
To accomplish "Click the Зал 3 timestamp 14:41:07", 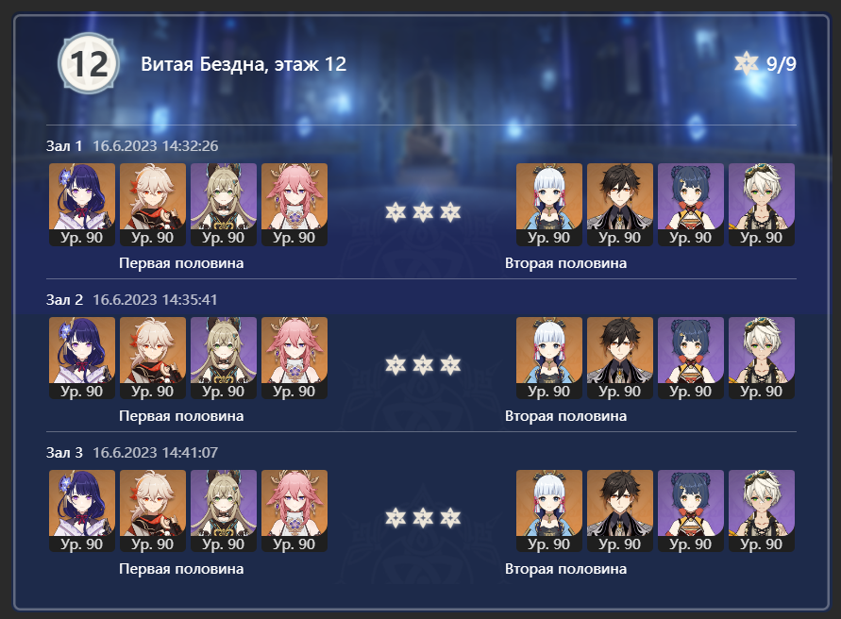I will [x=190, y=453].
